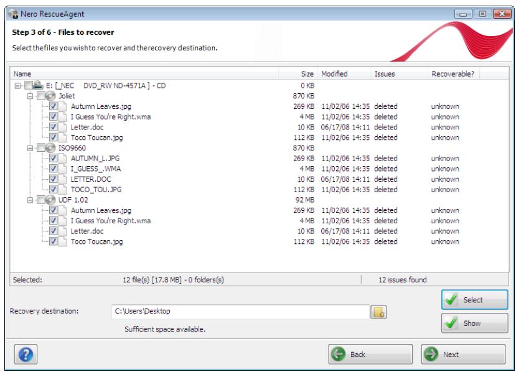Screen dimensions: 516x372
Task: Click the disc icon next to Joliet
Action: tap(50, 96)
